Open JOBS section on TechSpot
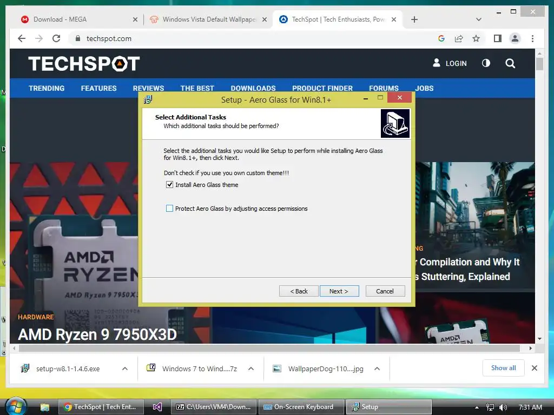 coord(424,88)
